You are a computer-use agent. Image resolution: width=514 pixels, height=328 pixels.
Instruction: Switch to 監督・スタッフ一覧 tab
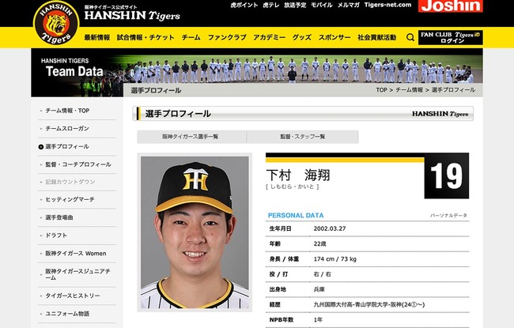[302, 137]
